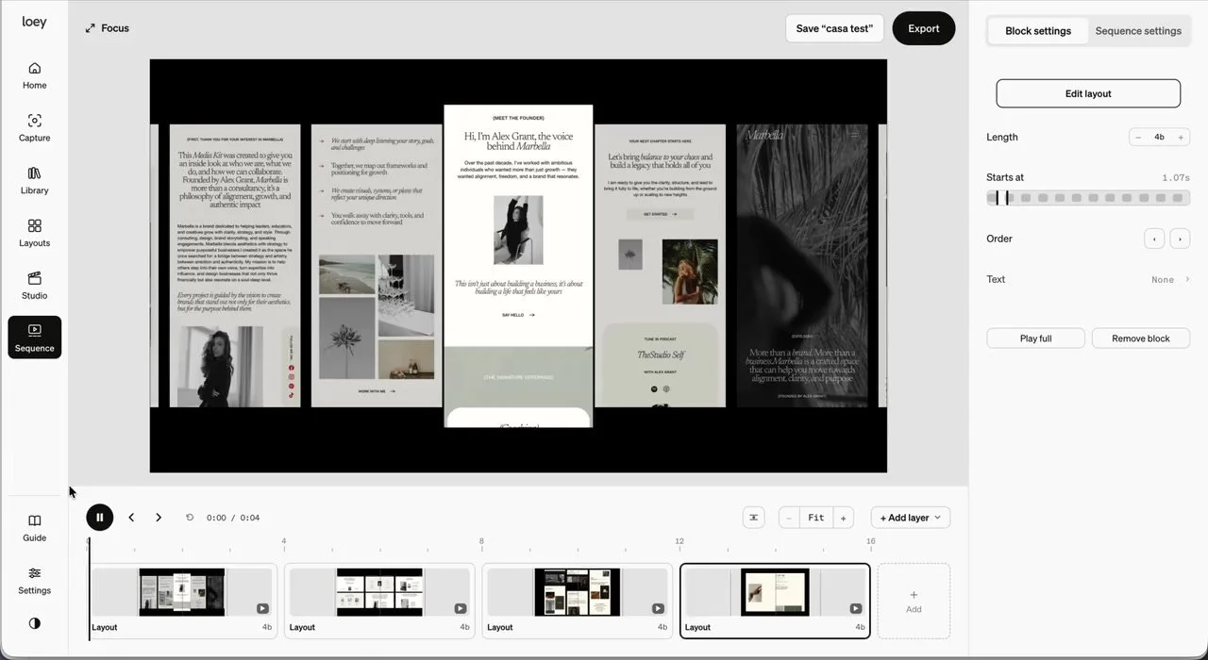Zoom out the timeline with minus
Image resolution: width=1208 pixels, height=660 pixels.
click(789, 518)
